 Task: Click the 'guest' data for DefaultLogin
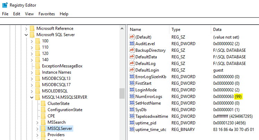pyautogui.click(x=218, y=70)
